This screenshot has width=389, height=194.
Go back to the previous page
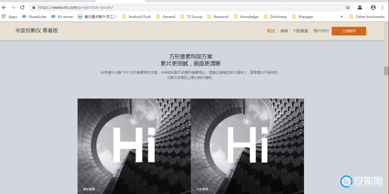(4, 7)
